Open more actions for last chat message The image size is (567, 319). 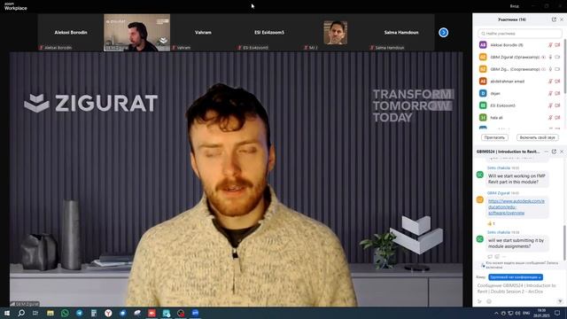coord(504,256)
